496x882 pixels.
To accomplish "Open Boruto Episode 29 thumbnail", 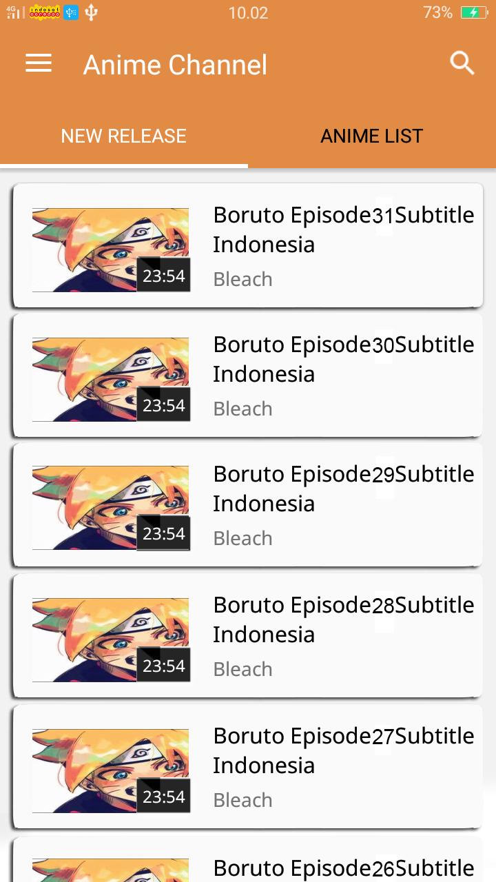I will tap(111, 509).
